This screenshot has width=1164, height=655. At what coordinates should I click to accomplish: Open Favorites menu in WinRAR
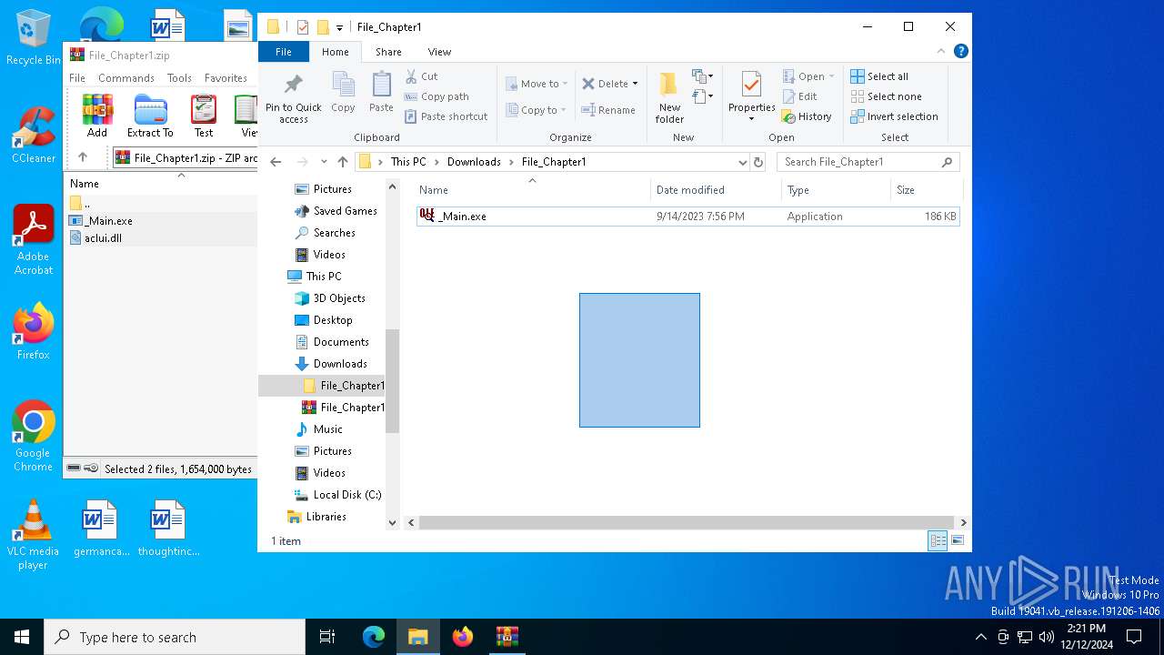(226, 78)
